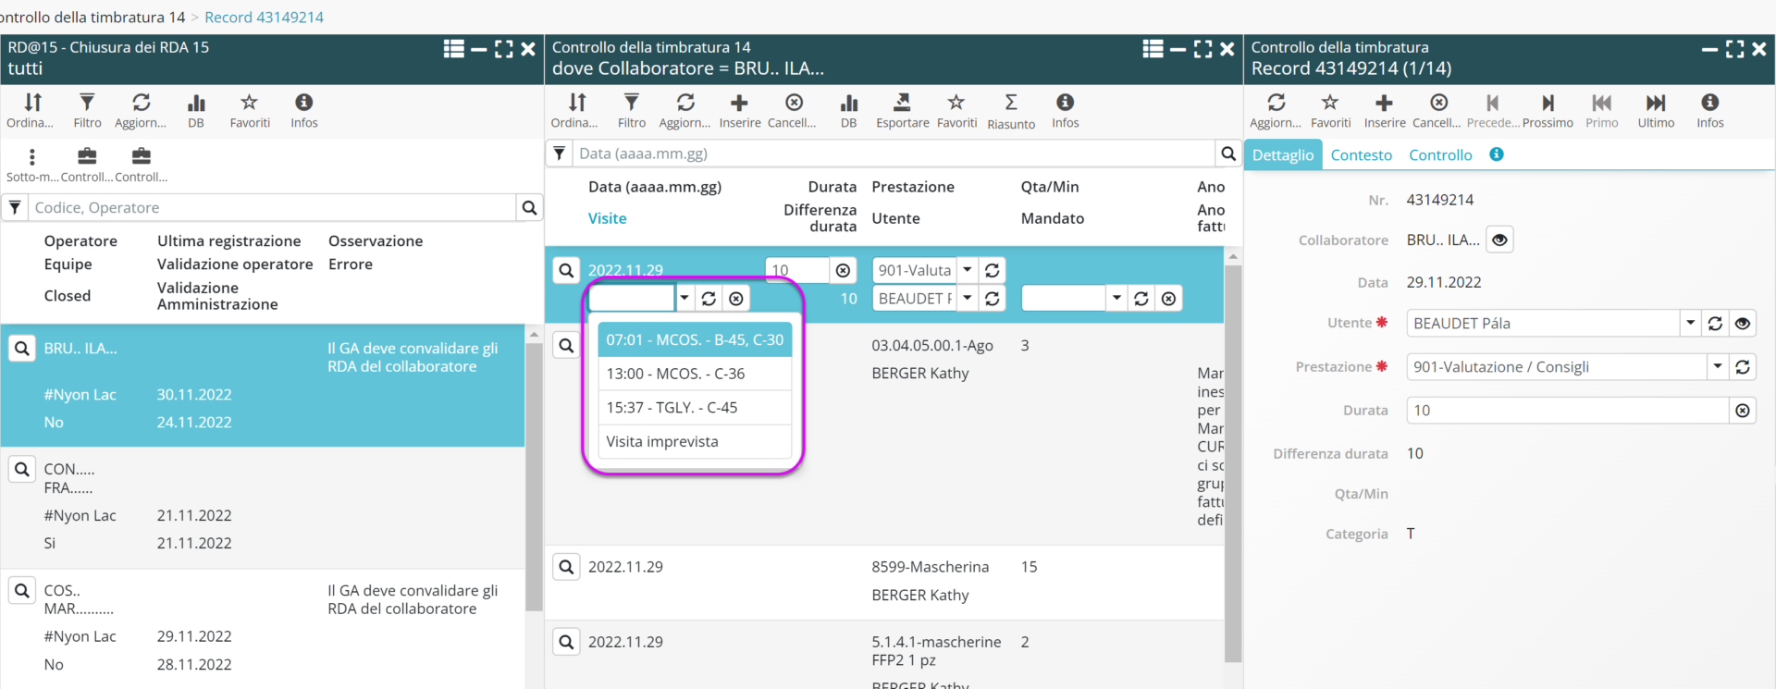Click Filtro icon in left panel toolbar
Image resolution: width=1776 pixels, height=689 pixels.
click(87, 103)
